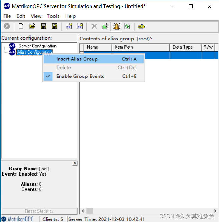The width and height of the screenshot is (219, 222).
Task: Click the 'Events: 0' statistic
Action: click(31, 189)
